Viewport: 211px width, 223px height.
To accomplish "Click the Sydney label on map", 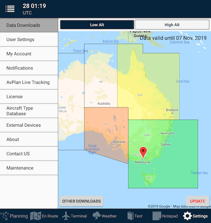I will (165, 145).
